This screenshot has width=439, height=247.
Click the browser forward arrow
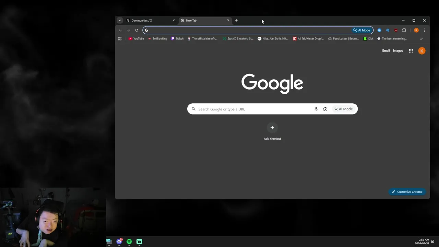128,30
